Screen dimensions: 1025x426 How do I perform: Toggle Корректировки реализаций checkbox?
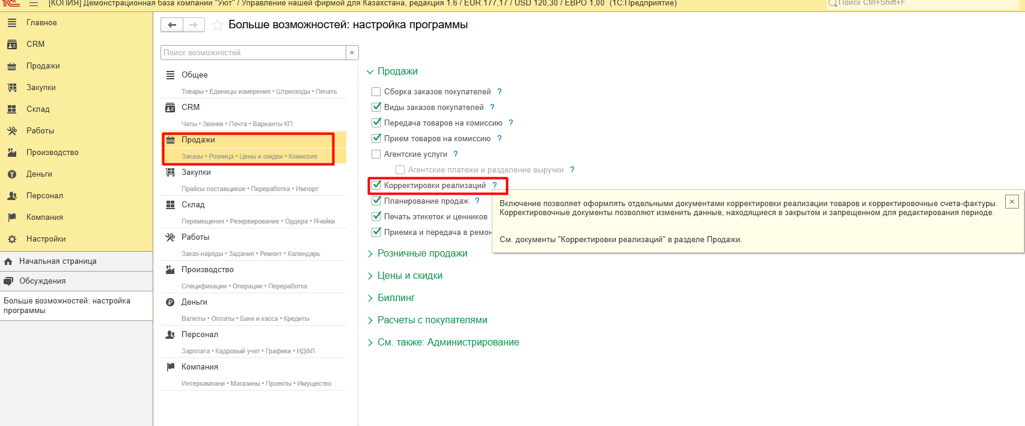click(x=376, y=186)
